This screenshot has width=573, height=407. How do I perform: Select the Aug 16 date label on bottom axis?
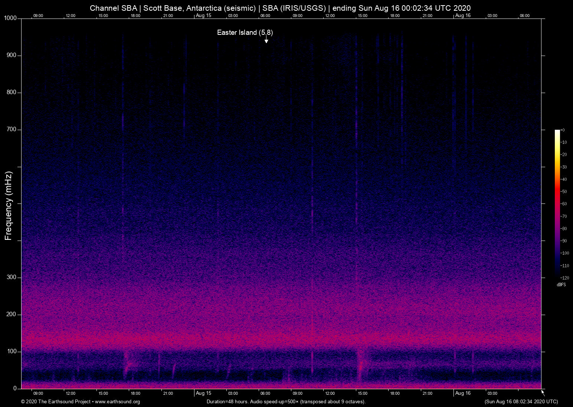[x=463, y=393]
